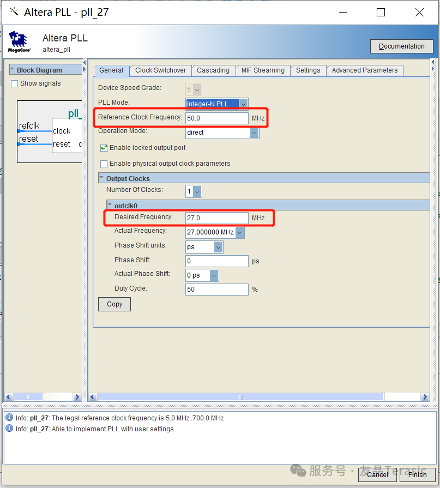Click right arrow of Block Diagram scrollbar

click(x=77, y=397)
